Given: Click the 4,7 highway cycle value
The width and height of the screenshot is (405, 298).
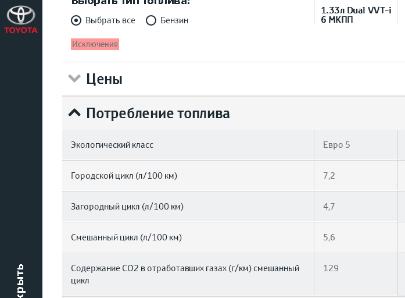Looking at the screenshot, I should pyautogui.click(x=329, y=207).
